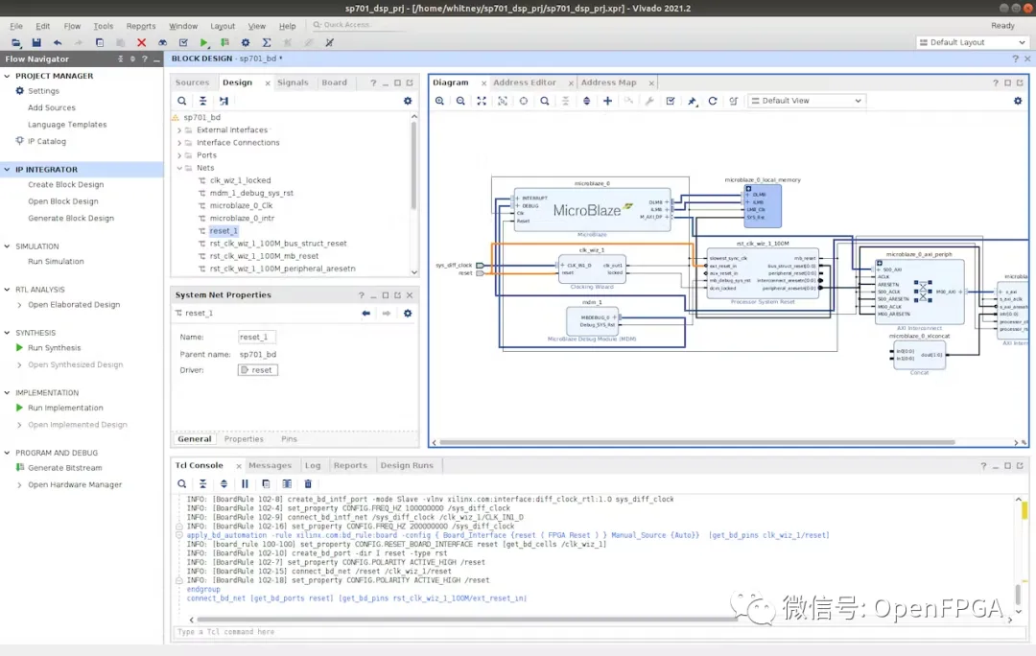Regenerate layout with circular arrow icon
This screenshot has width=1036, height=656.
[712, 101]
